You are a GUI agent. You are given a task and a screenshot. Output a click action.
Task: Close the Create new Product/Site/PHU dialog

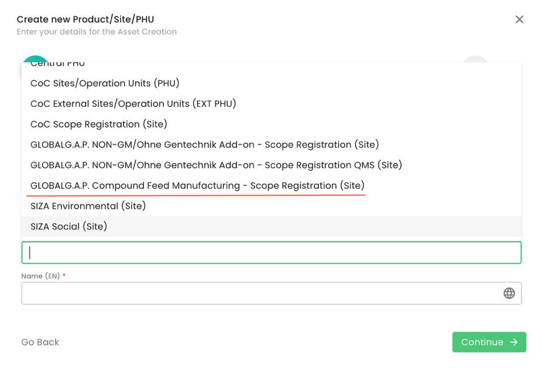519,19
